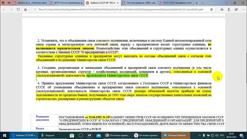Open the Add notes pen tool
The image size is (247, 139).
[x=229, y=10]
